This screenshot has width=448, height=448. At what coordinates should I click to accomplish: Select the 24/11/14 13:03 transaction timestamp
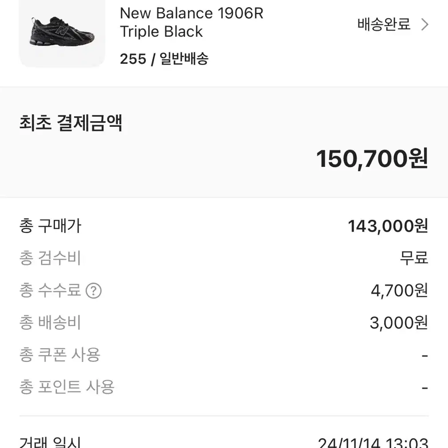(x=373, y=443)
